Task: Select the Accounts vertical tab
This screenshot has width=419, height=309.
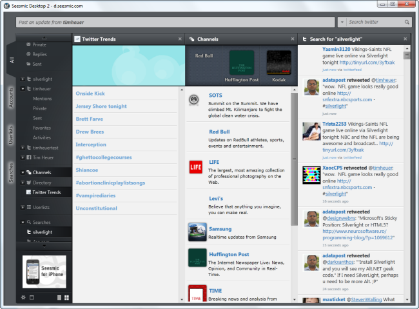Action: point(11,97)
